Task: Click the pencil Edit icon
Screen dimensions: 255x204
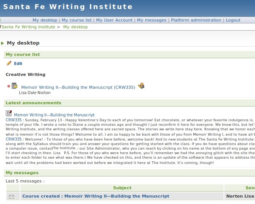Action: pyautogui.click(x=9, y=63)
